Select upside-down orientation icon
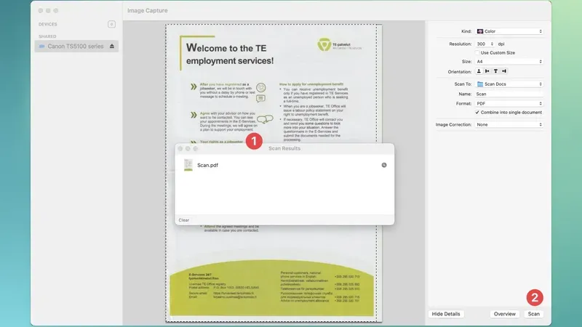Viewport: 582px width, 327px height. 495,71
